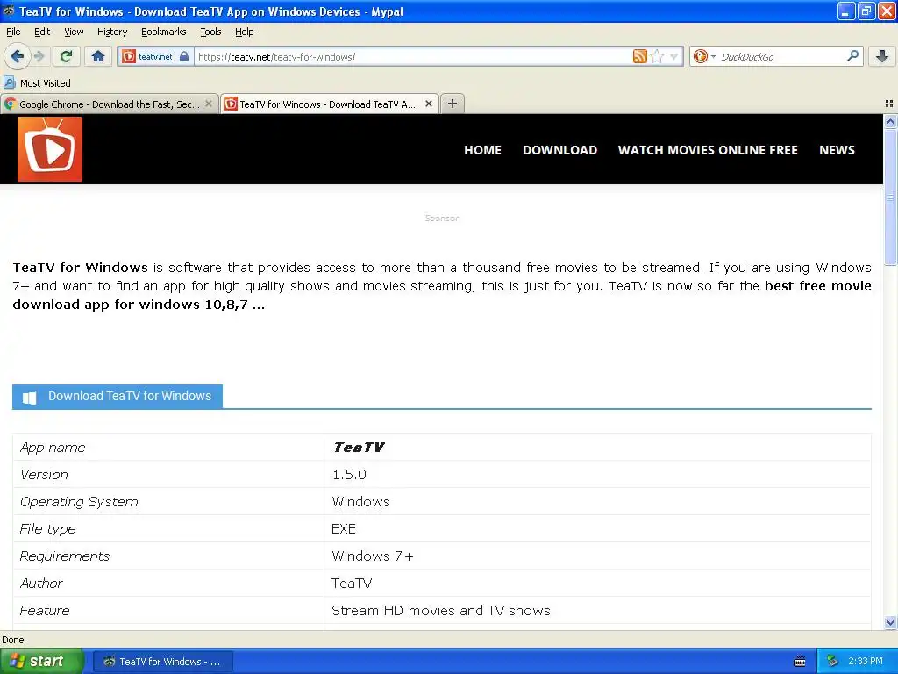Click the 'Author' row label
Image resolution: width=898 pixels, height=674 pixels.
[x=41, y=584]
